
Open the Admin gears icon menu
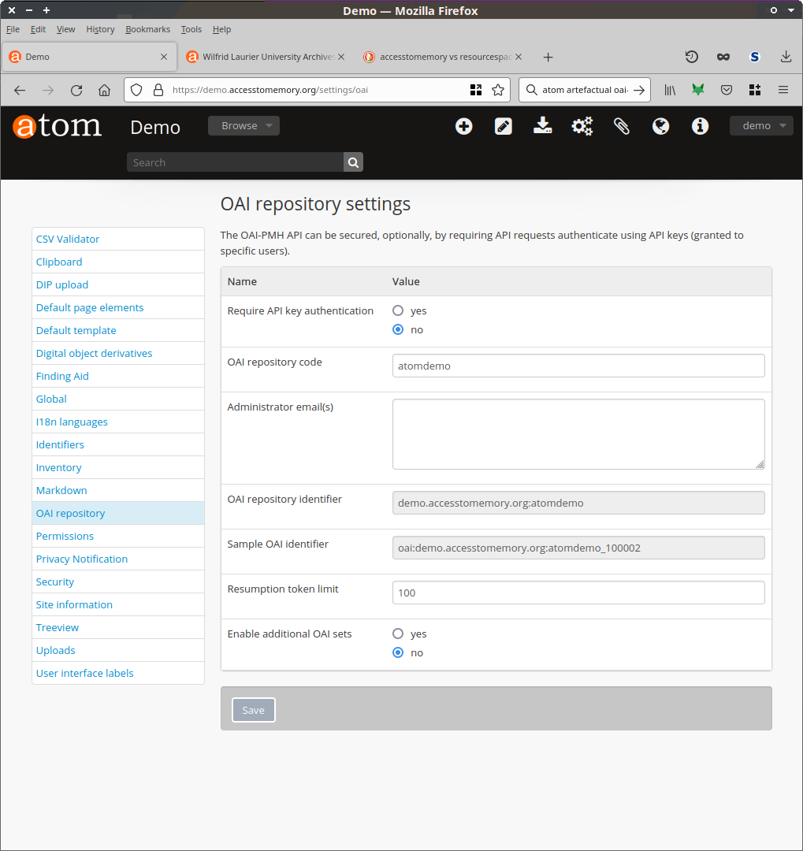582,126
